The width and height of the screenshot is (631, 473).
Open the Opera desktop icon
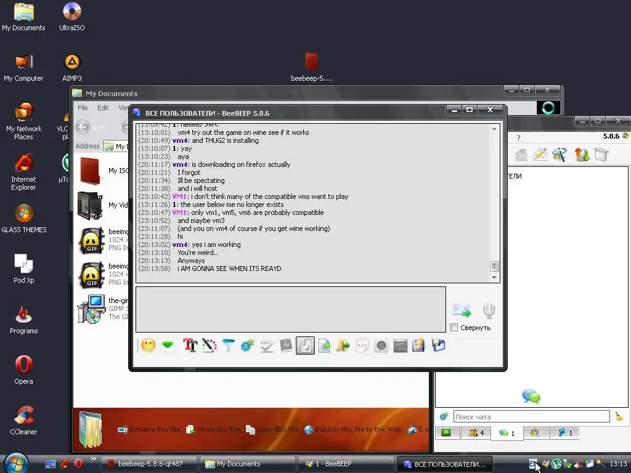(24, 370)
